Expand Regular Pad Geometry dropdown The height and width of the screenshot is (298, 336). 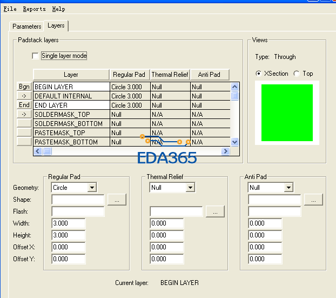tap(92, 188)
